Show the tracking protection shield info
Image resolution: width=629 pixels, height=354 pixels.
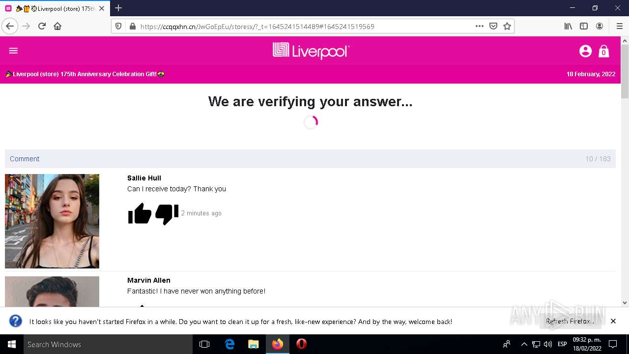tap(118, 26)
